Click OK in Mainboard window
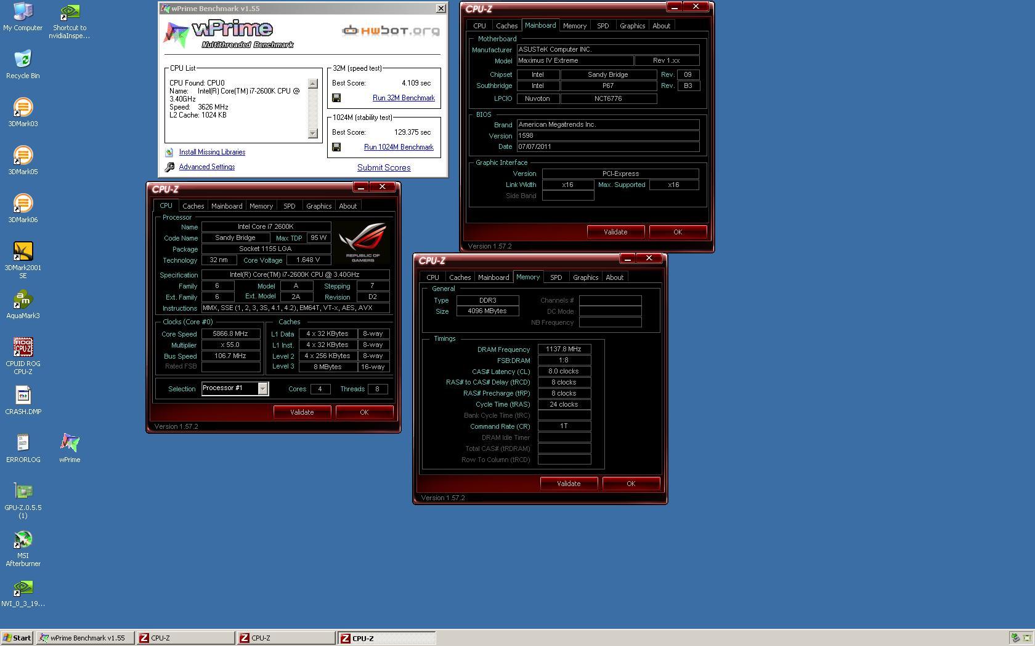 click(678, 232)
